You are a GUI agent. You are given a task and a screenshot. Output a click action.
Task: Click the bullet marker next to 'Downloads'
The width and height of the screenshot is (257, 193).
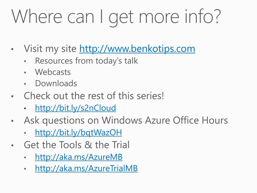pyautogui.click(x=25, y=84)
